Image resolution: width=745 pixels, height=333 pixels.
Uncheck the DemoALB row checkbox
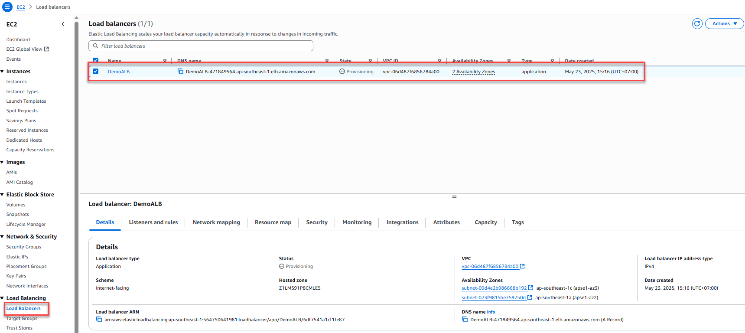coord(96,72)
